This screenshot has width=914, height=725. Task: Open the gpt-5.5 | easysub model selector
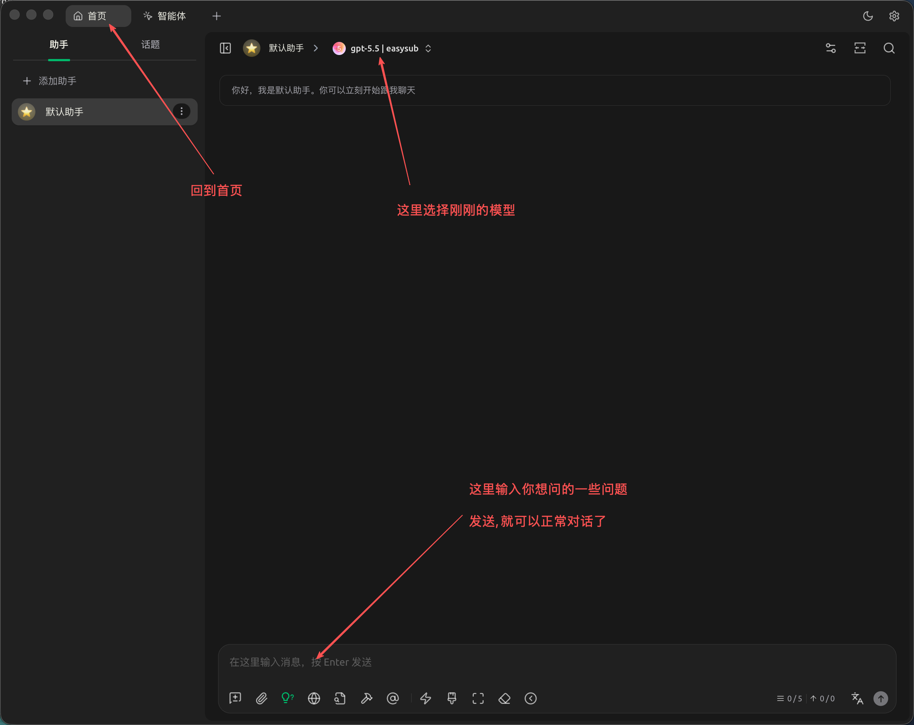pos(382,48)
